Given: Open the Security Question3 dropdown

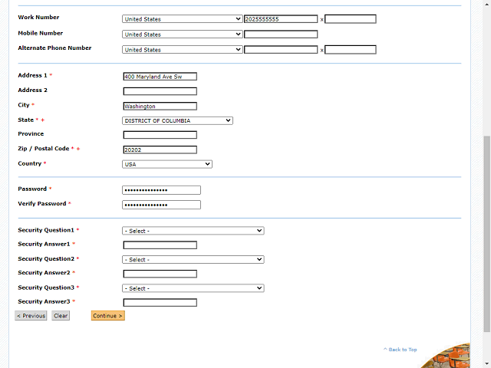Looking at the screenshot, I should [x=193, y=288].
